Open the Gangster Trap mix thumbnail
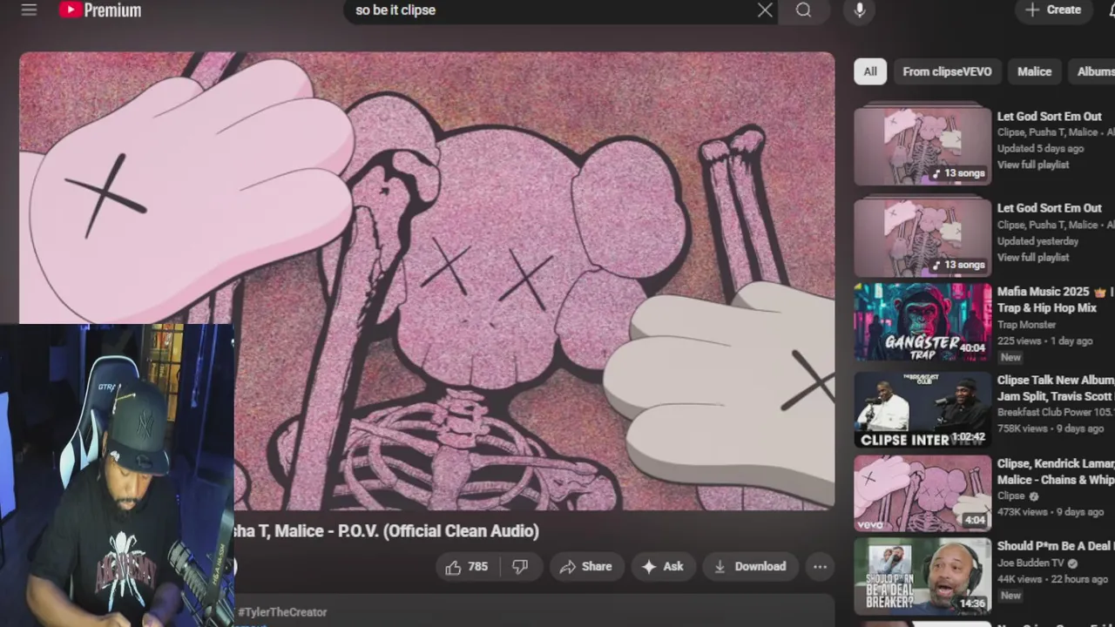 pos(922,321)
